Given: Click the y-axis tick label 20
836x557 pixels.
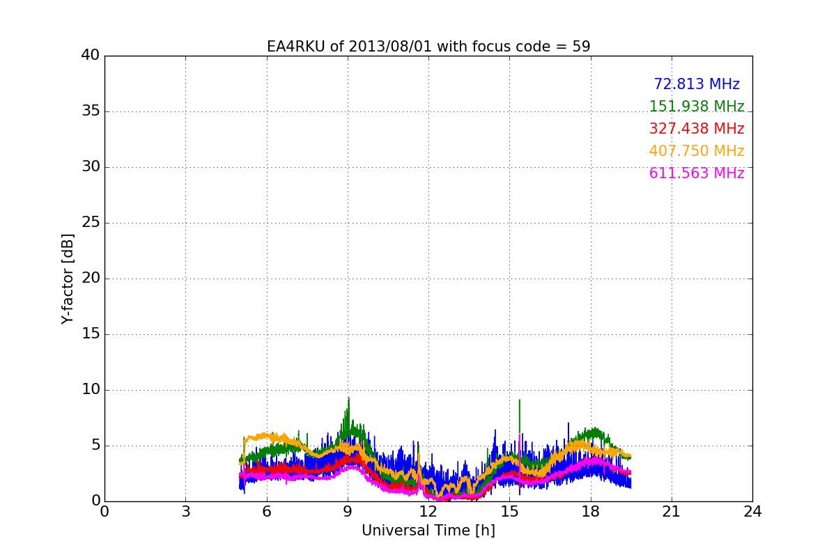Looking at the screenshot, I should [x=91, y=278].
